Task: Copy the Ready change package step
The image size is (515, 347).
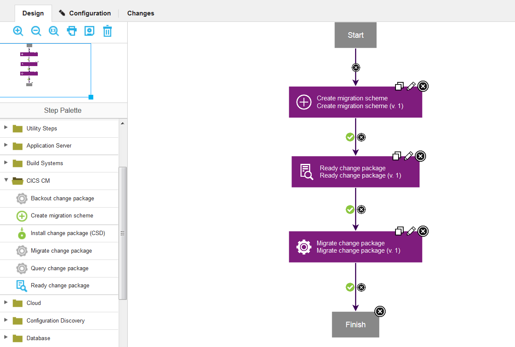Action: pyautogui.click(x=397, y=156)
